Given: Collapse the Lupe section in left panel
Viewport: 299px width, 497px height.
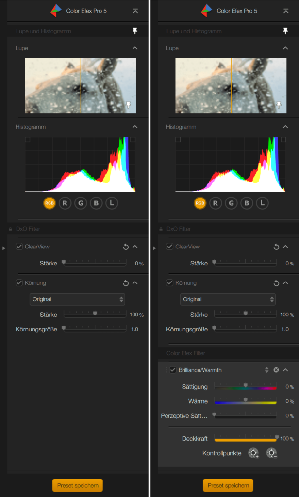Looking at the screenshot, I should click(135, 48).
